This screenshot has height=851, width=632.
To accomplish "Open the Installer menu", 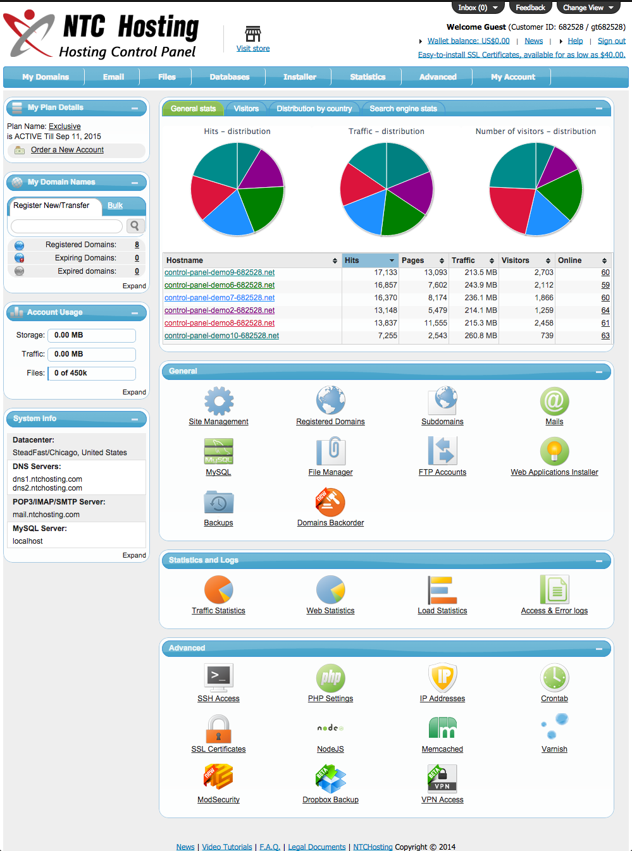I will pos(300,77).
